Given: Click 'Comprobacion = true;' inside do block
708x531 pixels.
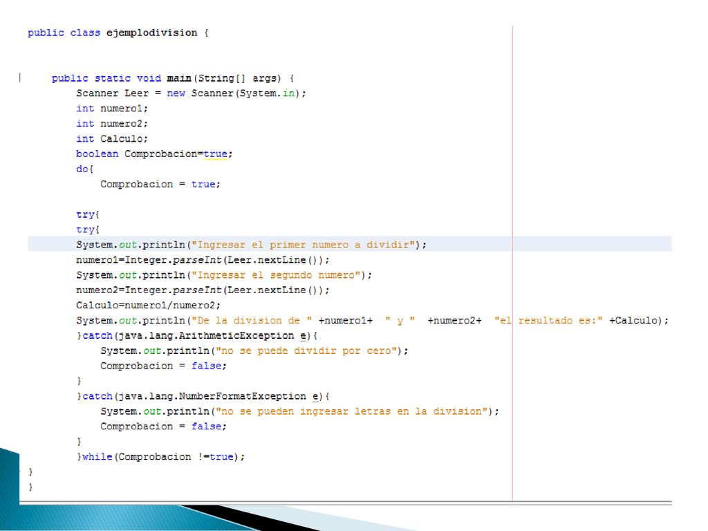Looking at the screenshot, I should coord(160,184).
